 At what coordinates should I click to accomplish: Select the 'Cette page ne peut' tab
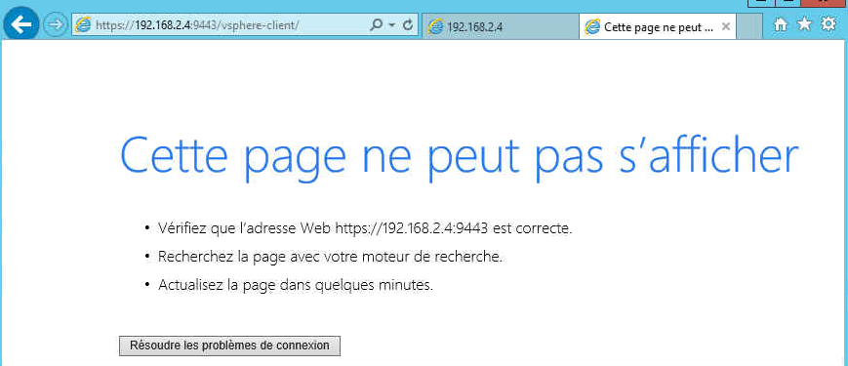(x=657, y=26)
